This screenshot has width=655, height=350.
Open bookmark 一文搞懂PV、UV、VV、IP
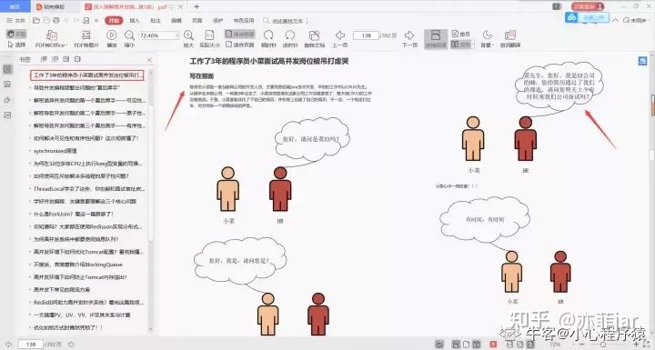click(x=82, y=315)
